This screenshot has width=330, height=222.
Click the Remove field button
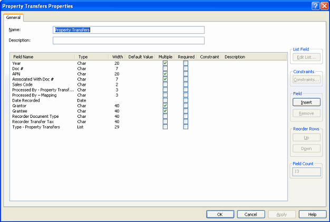[306, 114]
